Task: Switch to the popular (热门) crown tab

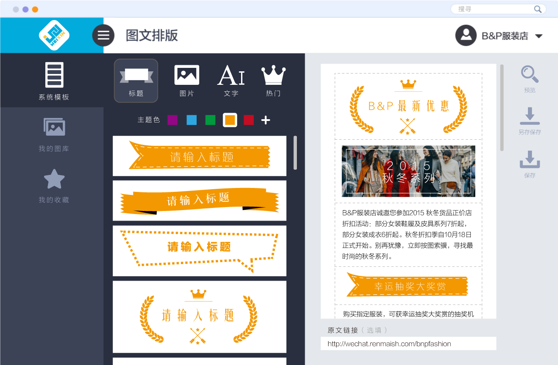Action: tap(273, 81)
